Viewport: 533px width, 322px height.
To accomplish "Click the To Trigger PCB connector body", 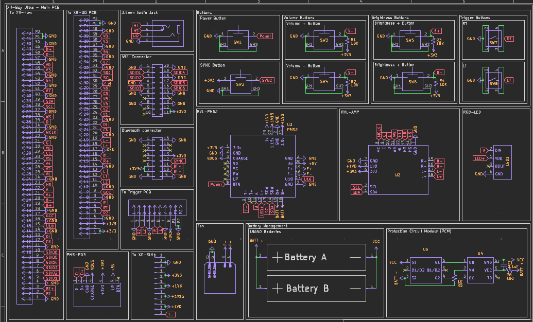I will coord(157,207).
